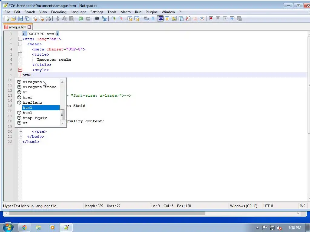Click the Copy toolbar icon
The height and width of the screenshot is (232, 310).
pos(64,18)
